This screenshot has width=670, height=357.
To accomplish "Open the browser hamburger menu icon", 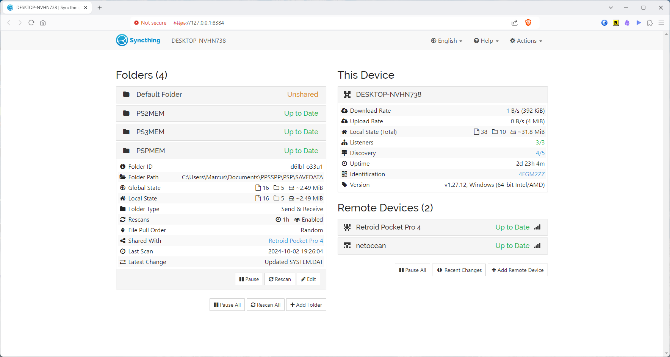I will [661, 23].
